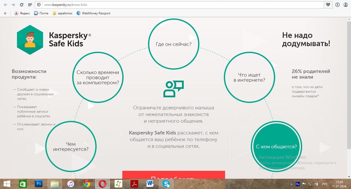Click the address bar URL field
This screenshot has width=351, height=189.
point(180,5)
